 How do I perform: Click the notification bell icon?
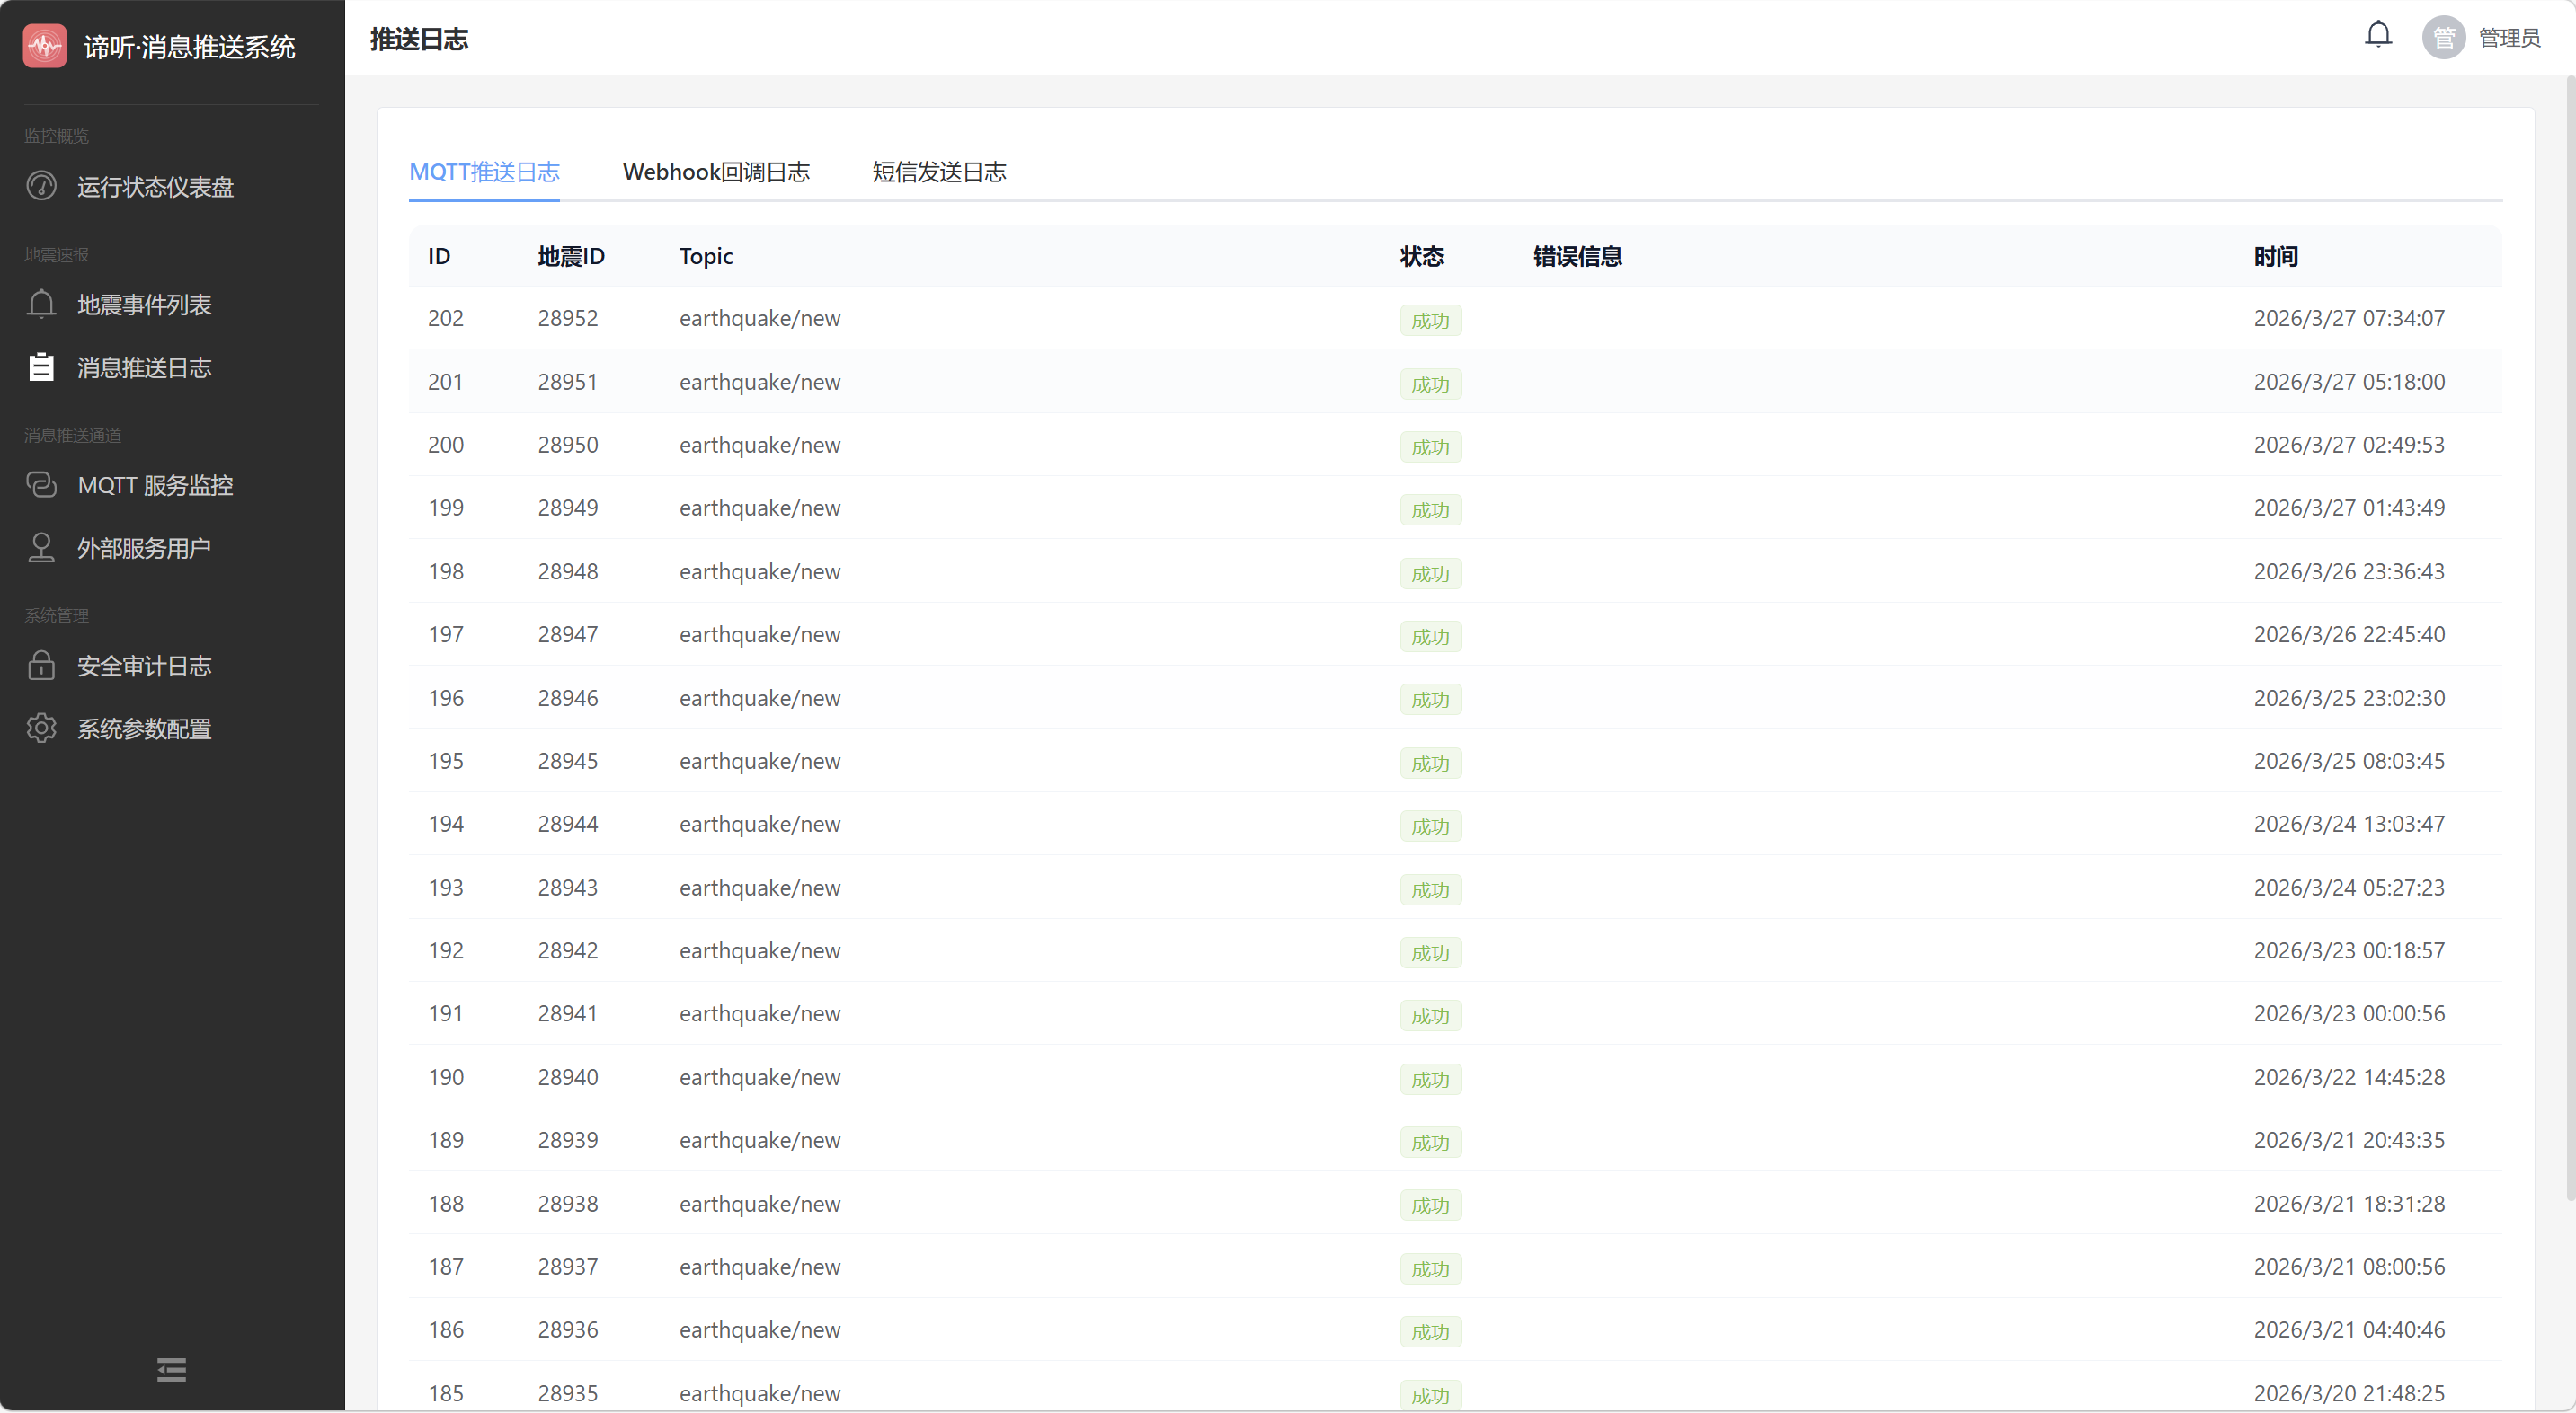2378,36
